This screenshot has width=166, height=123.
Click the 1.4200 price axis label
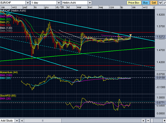[161, 62]
